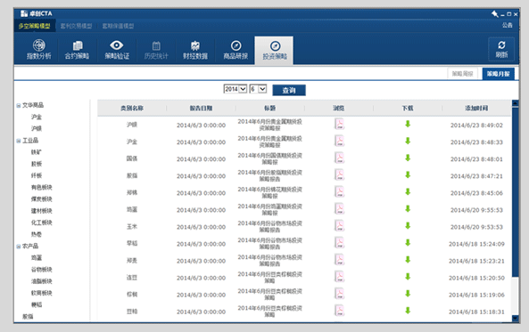Switch to 套期保值模型 tab
Viewport: 529px width, 332px height.
pos(118,26)
